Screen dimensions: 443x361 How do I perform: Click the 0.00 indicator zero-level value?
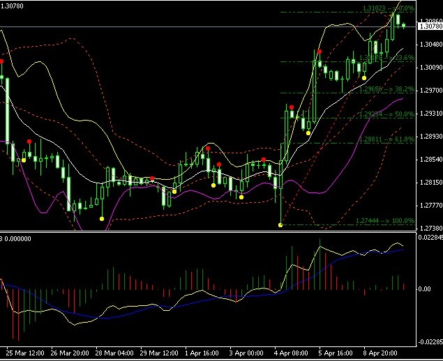coord(424,289)
